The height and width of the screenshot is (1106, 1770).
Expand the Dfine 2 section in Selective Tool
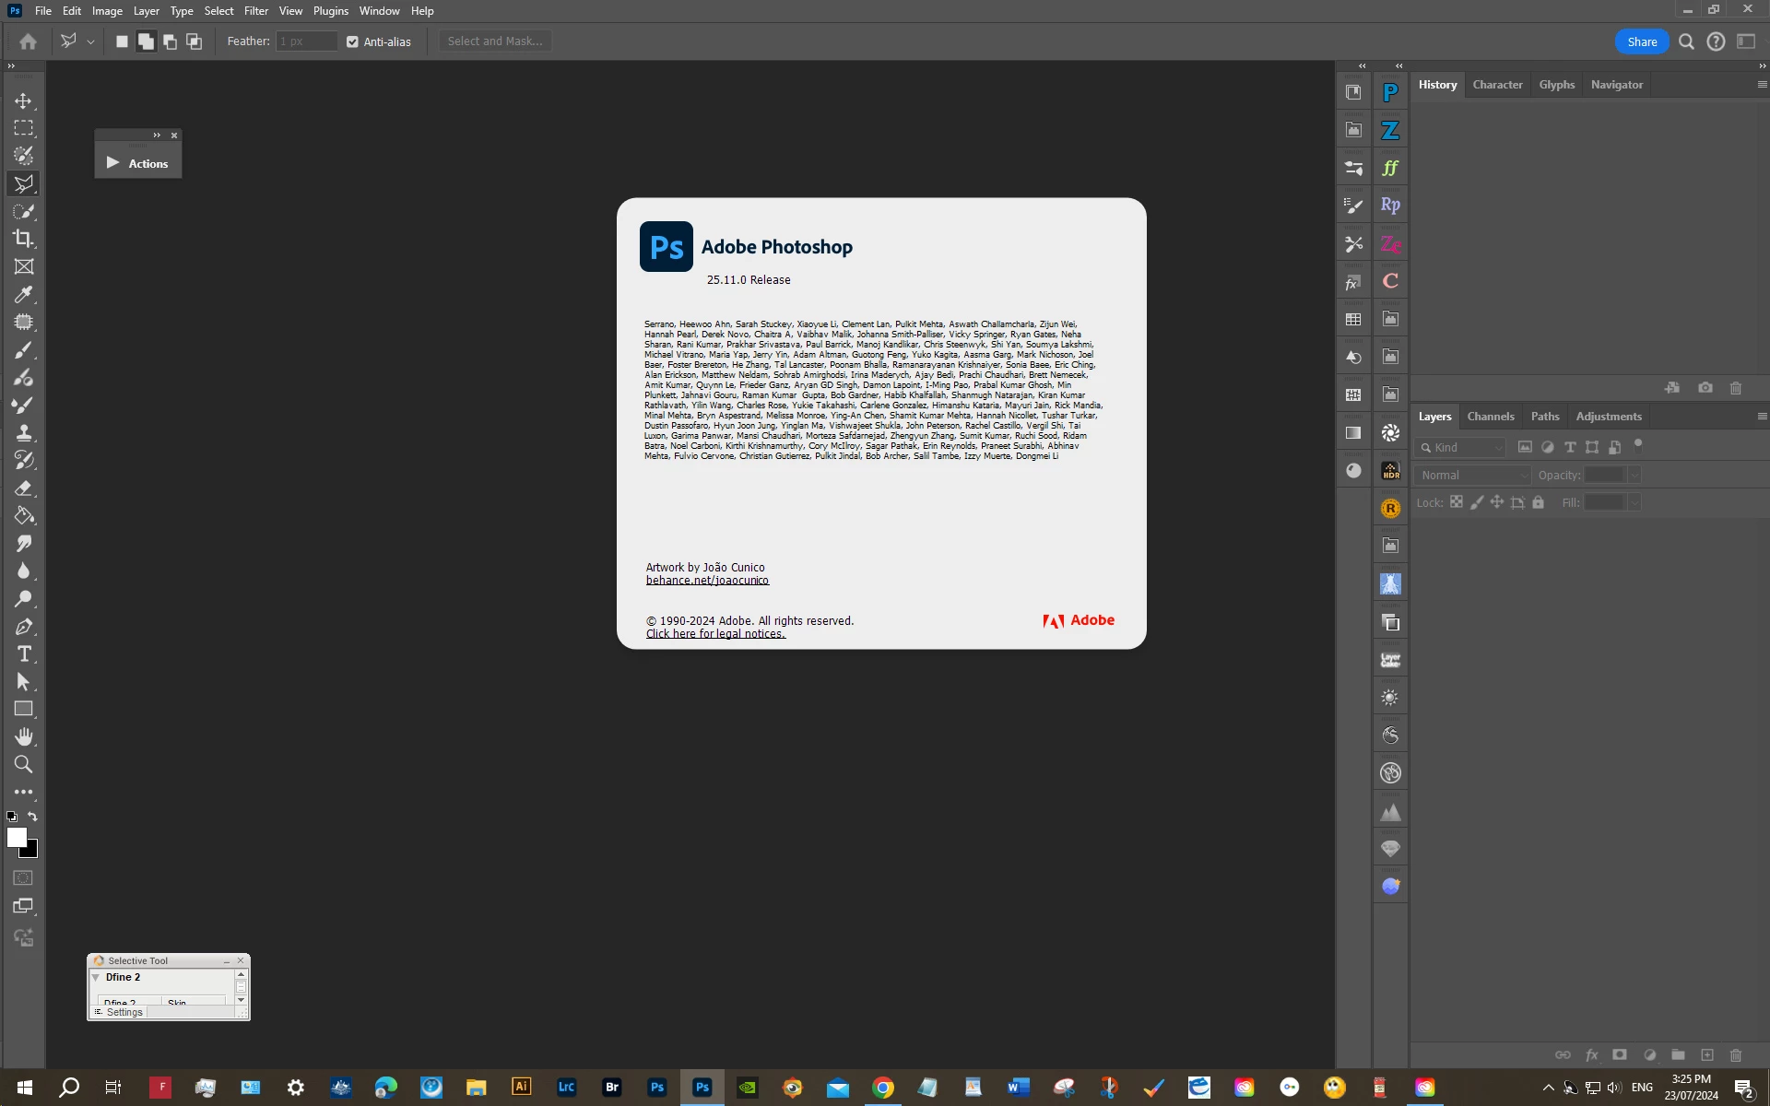tap(96, 977)
